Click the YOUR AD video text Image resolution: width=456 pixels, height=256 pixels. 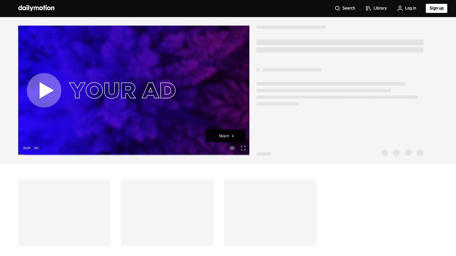tap(123, 91)
